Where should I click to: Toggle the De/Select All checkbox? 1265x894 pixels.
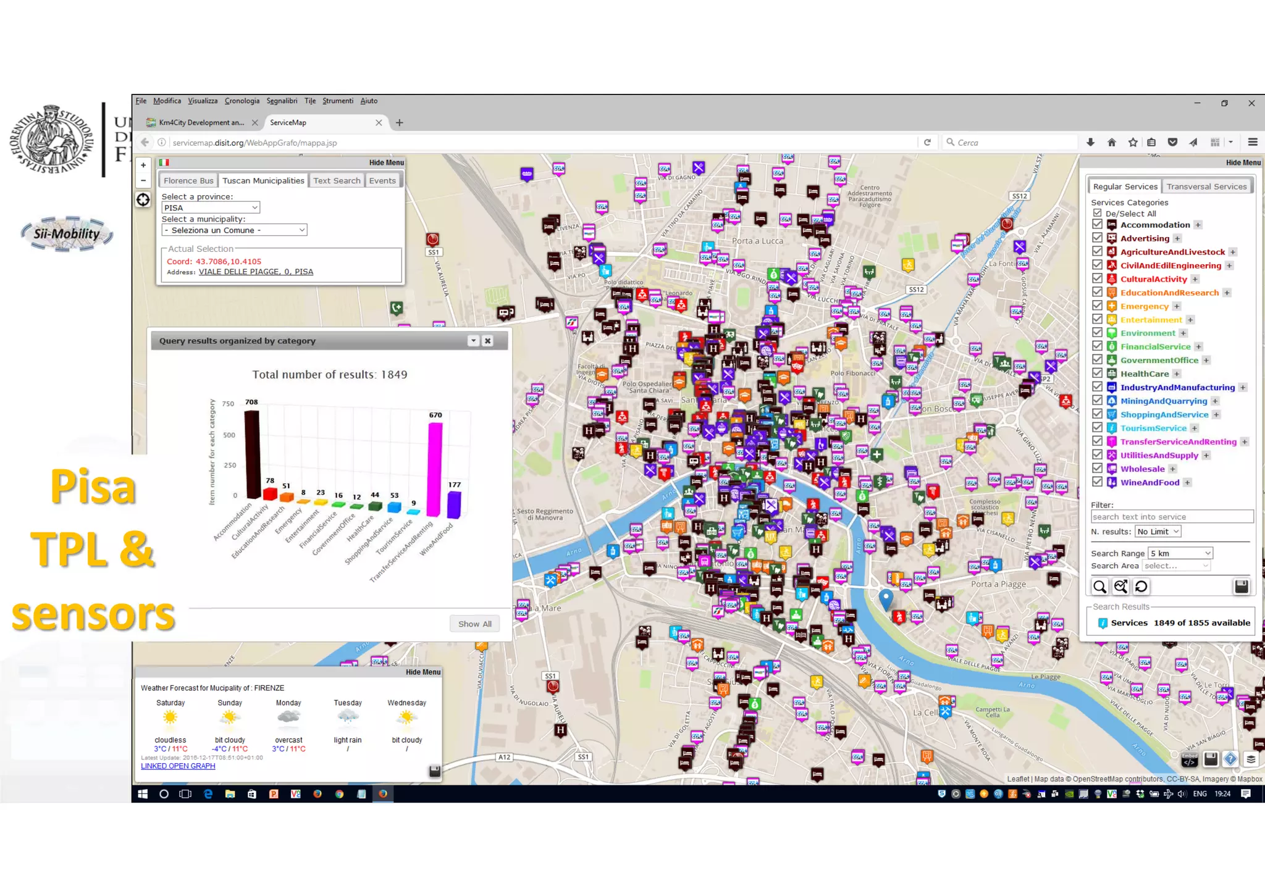pos(1098,213)
